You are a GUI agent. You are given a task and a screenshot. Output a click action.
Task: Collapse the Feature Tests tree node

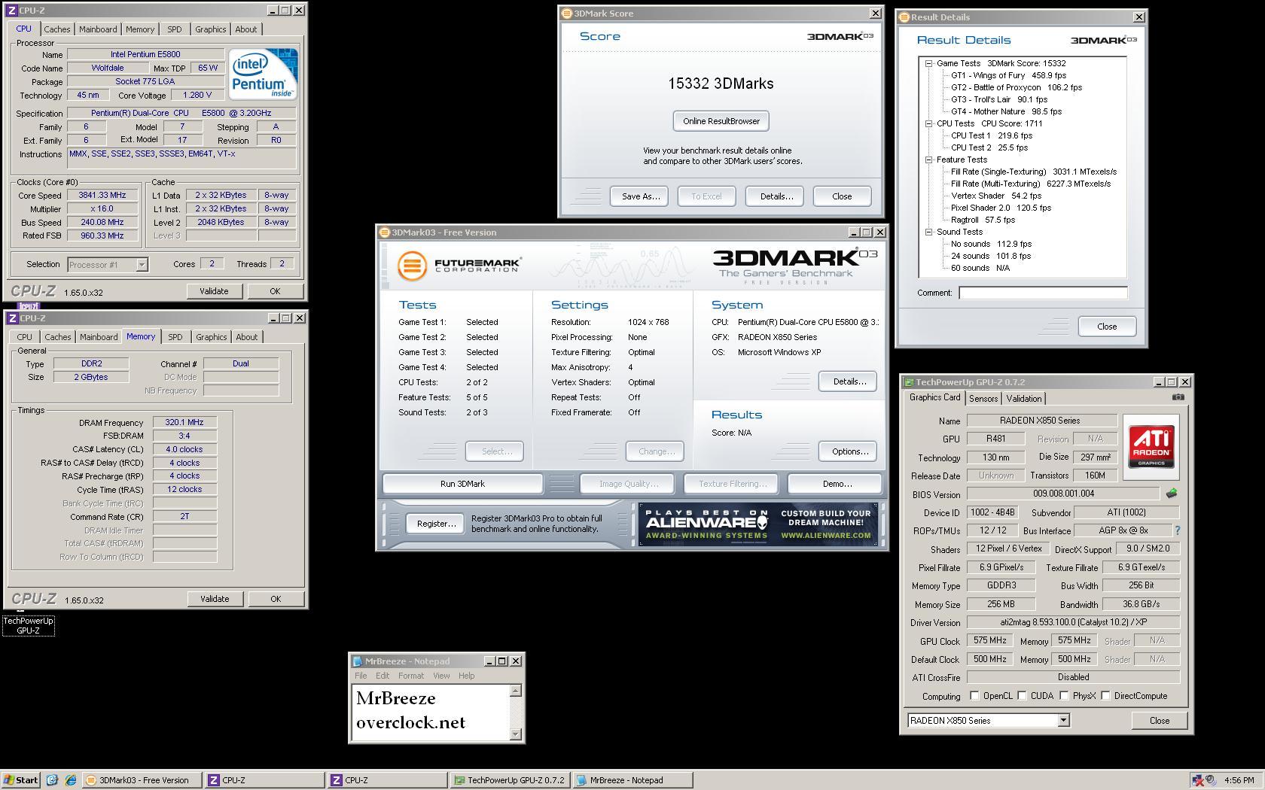point(929,160)
